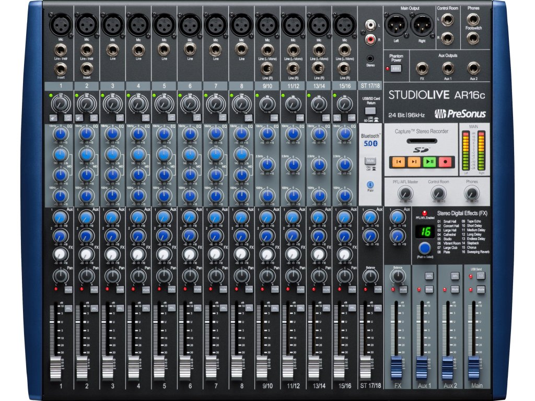The width and height of the screenshot is (535, 401).
Task: Click the Aux 1 send knob on channel 3
Action: click(x=112, y=217)
